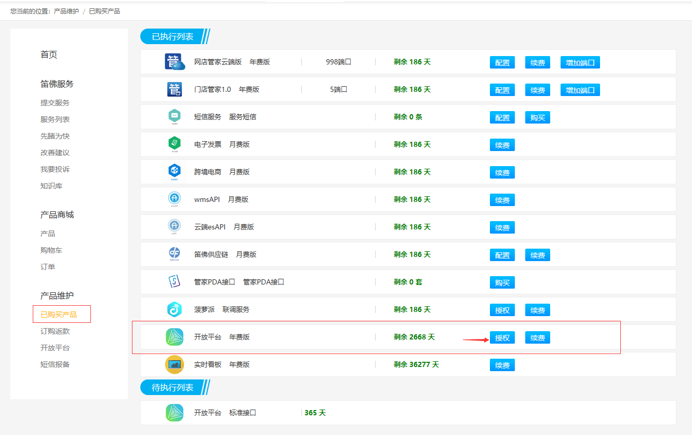
Task: Click 授权 for 菠萝派
Action: 502,310
